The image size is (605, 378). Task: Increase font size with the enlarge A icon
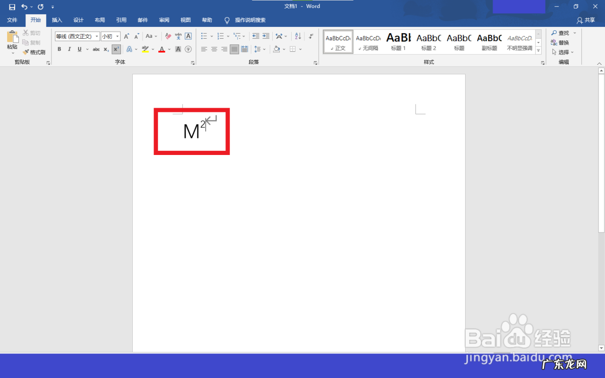(x=126, y=36)
